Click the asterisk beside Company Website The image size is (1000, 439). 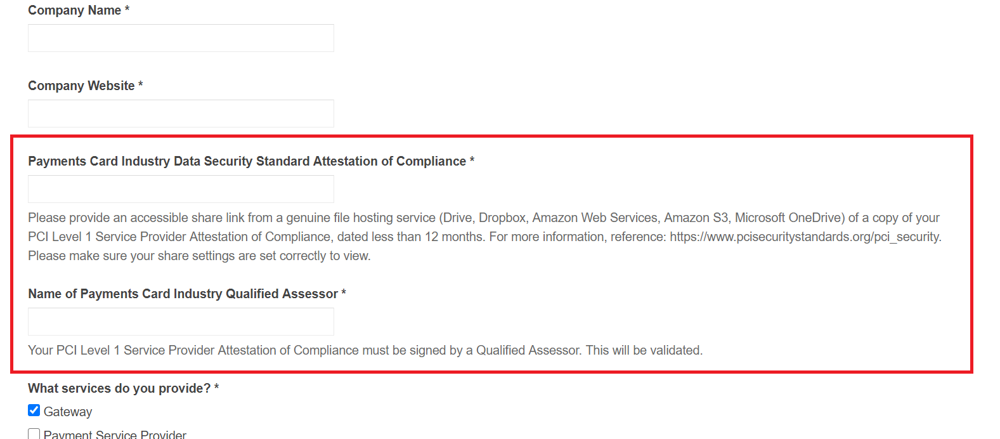(141, 85)
